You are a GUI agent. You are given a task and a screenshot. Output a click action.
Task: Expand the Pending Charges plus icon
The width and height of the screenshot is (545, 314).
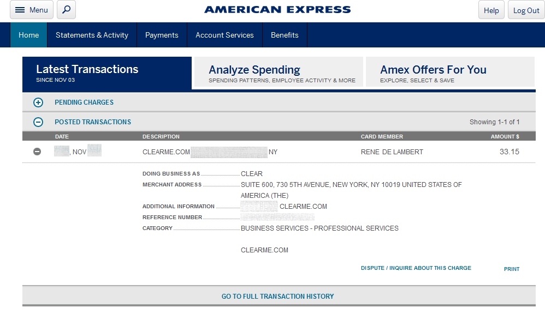pos(38,102)
